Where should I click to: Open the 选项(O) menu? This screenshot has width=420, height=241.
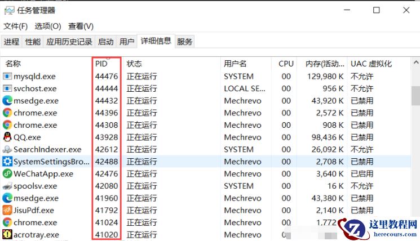click(48, 26)
